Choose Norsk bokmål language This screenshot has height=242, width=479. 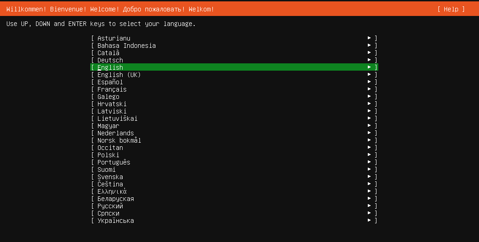[x=234, y=140]
